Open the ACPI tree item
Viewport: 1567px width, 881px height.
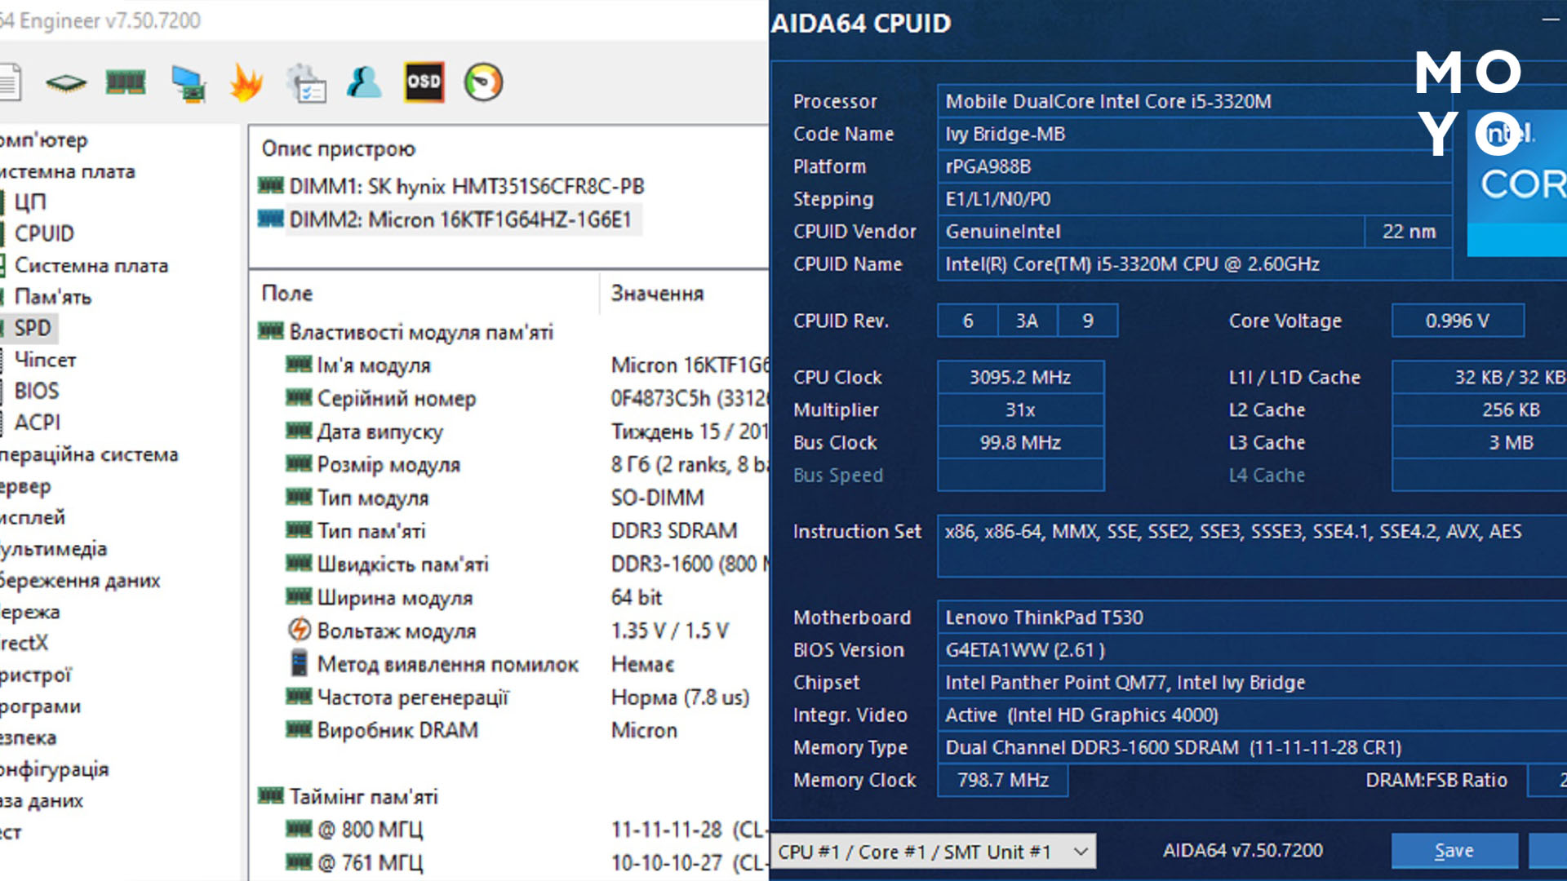(38, 423)
